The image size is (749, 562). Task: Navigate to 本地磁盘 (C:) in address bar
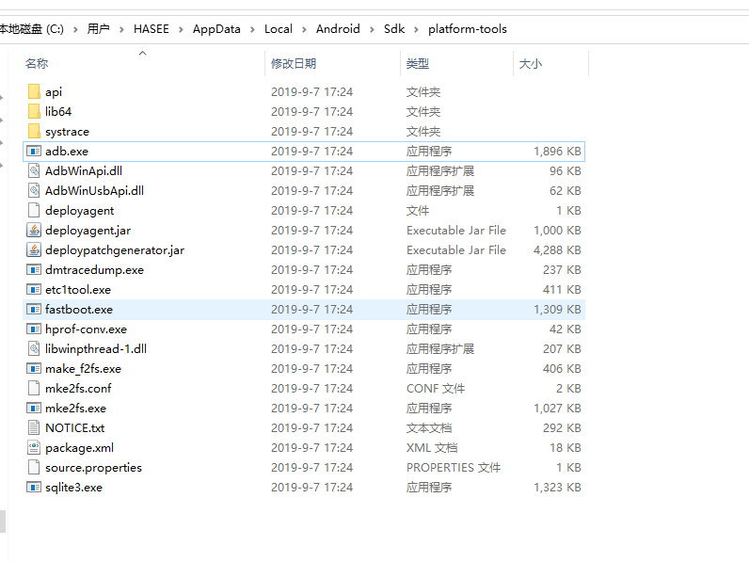pos(32,29)
